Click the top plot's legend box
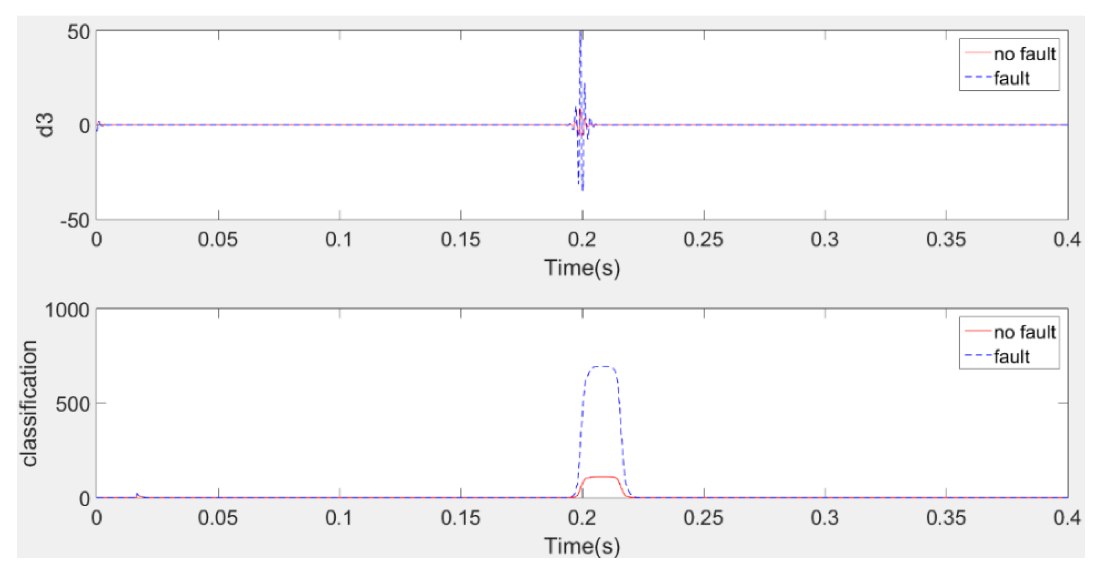Image resolution: width=1097 pixels, height=571 pixels. point(1009,65)
